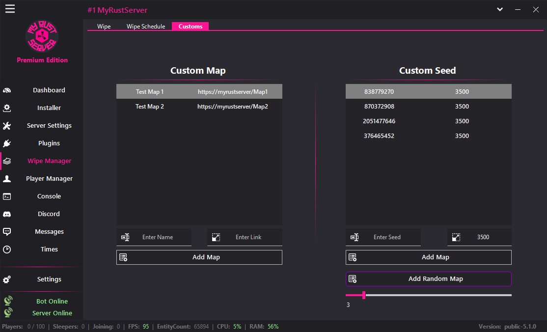Screen dimensions: 547x332
Task: Open Player Manager with the person icon
Action: click(7, 178)
